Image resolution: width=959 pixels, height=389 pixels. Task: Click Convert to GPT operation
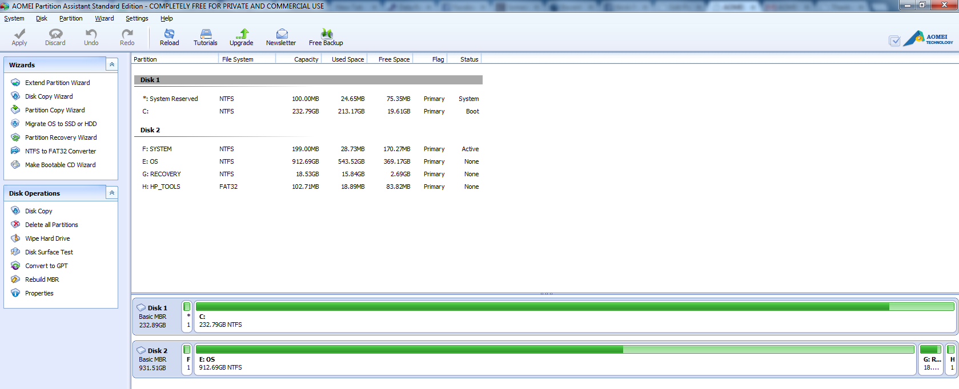[x=46, y=266]
